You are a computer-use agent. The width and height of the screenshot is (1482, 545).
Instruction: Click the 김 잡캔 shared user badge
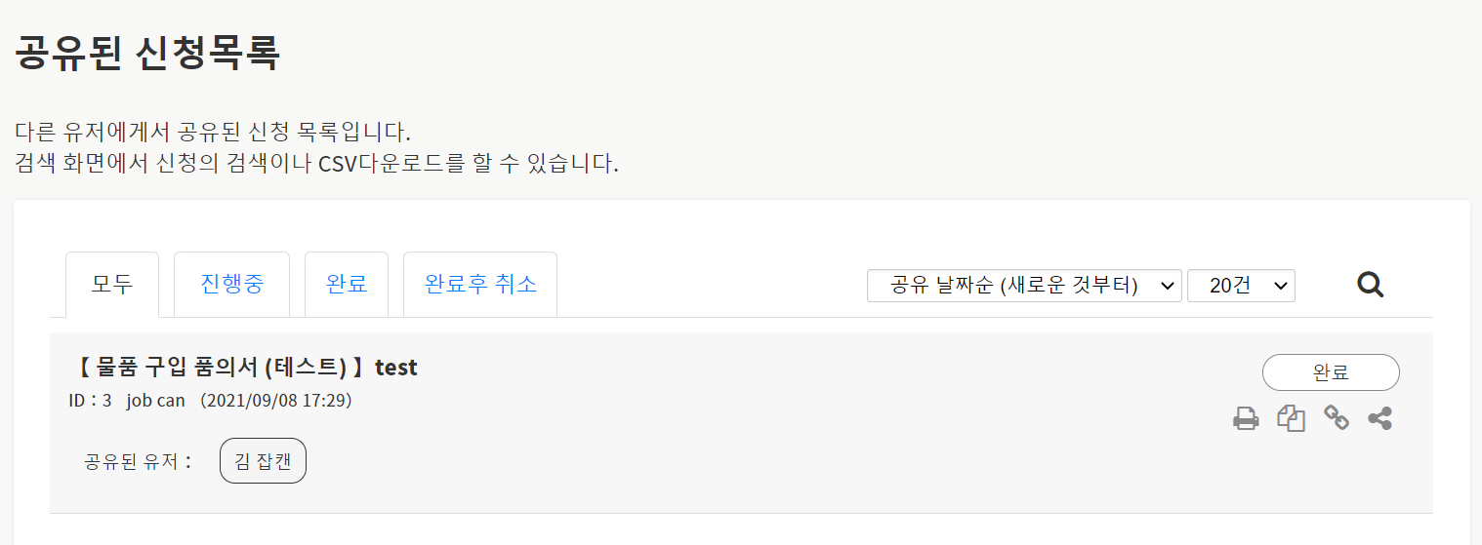(x=263, y=461)
